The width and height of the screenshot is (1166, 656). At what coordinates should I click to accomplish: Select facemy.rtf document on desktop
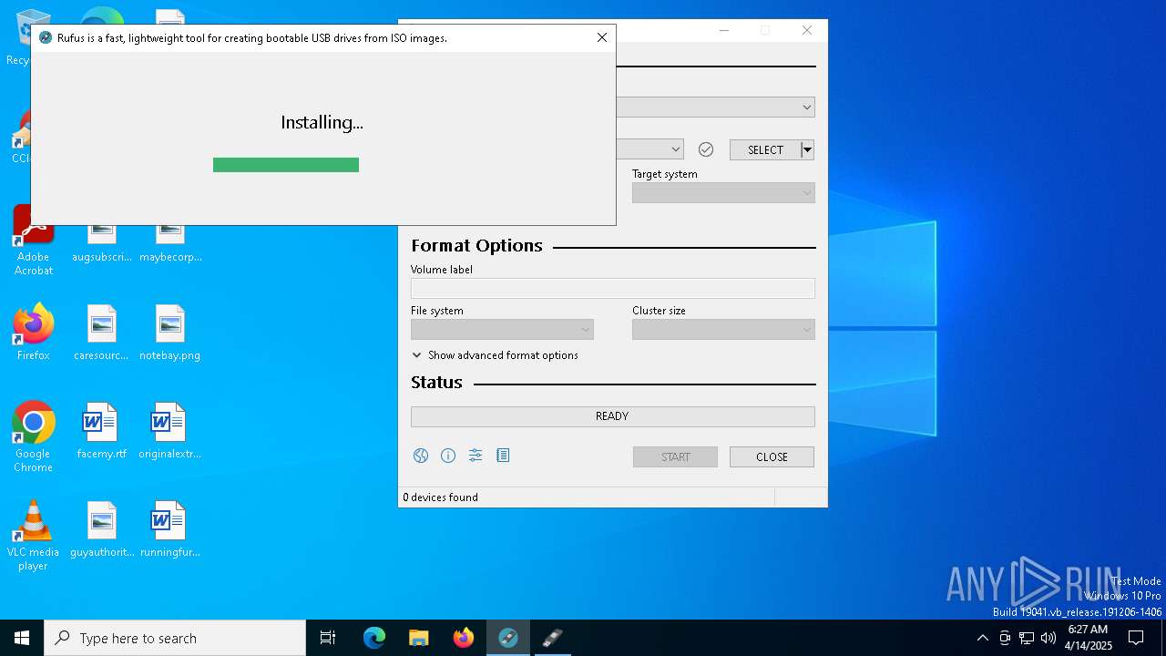point(102,430)
